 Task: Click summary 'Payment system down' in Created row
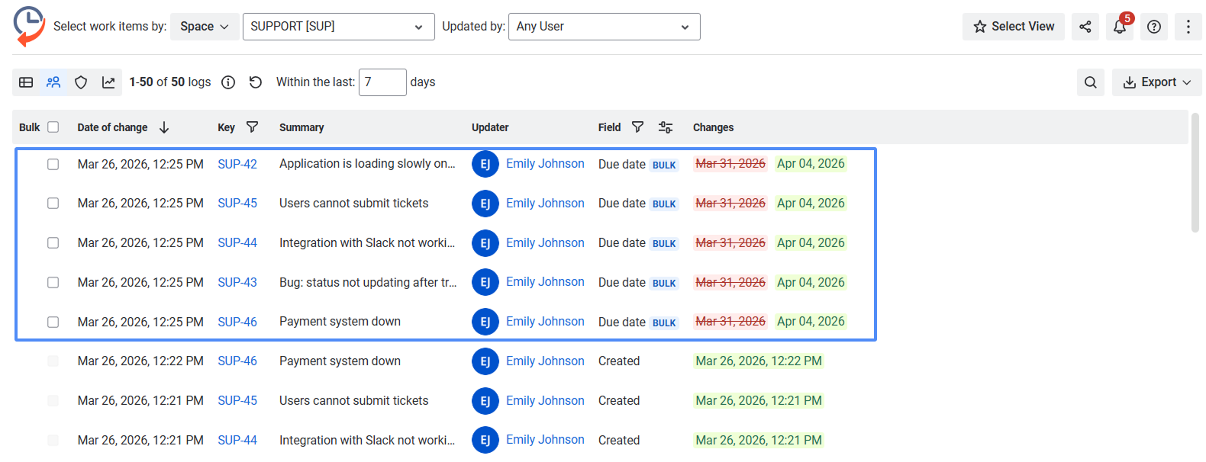340,361
